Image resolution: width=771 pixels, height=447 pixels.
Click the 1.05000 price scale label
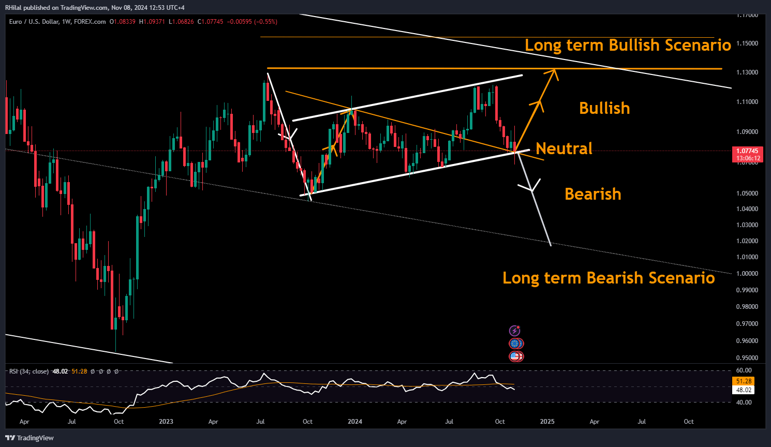[x=747, y=193]
